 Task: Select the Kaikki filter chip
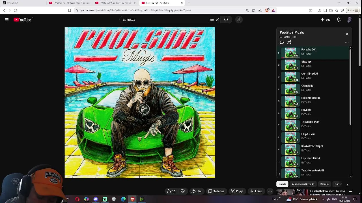(282, 184)
